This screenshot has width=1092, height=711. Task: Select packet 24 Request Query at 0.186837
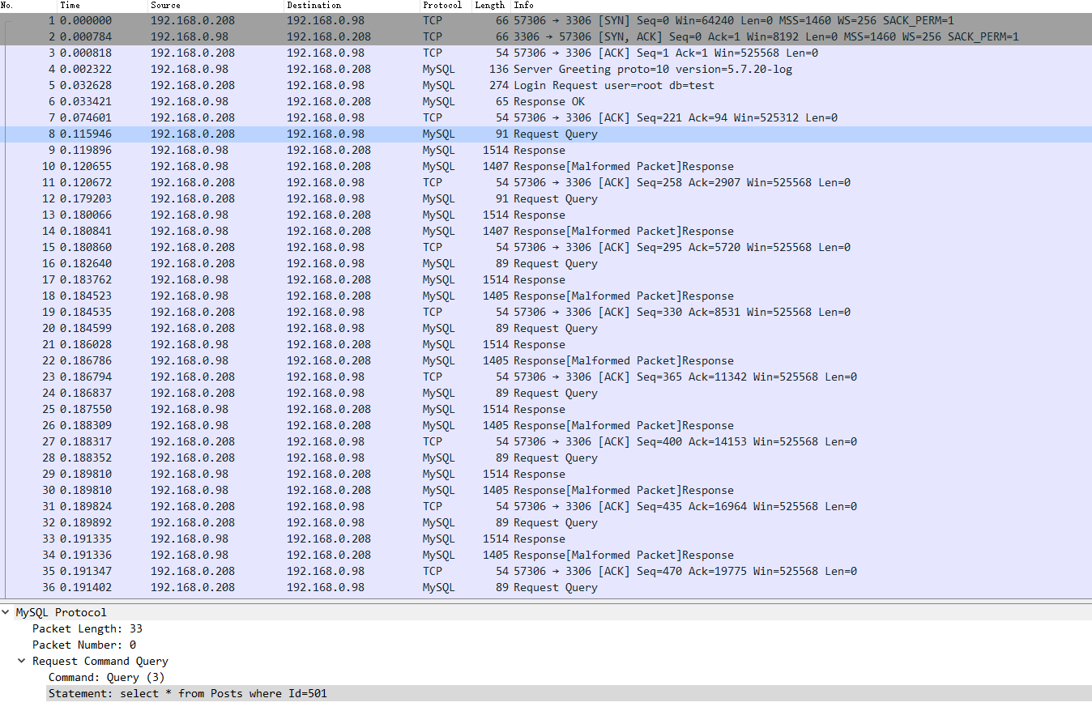click(x=546, y=393)
